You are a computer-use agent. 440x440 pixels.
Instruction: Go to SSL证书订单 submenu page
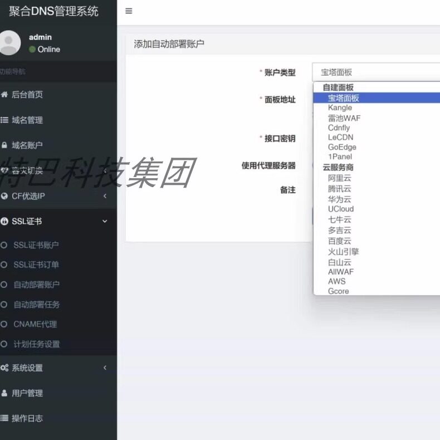click(36, 265)
